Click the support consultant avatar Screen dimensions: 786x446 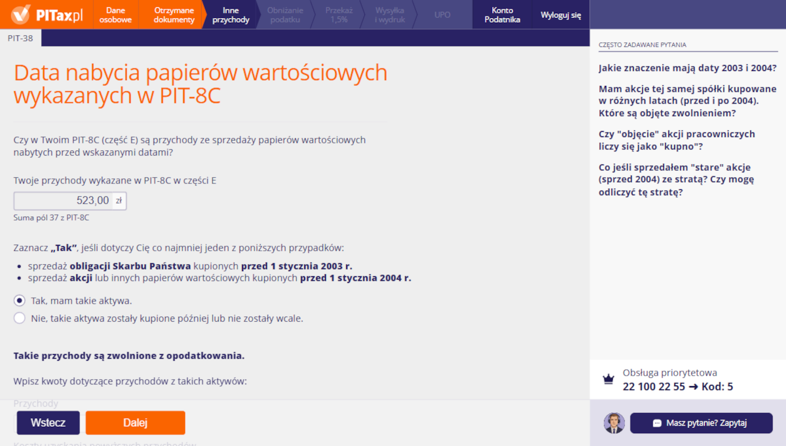(614, 423)
